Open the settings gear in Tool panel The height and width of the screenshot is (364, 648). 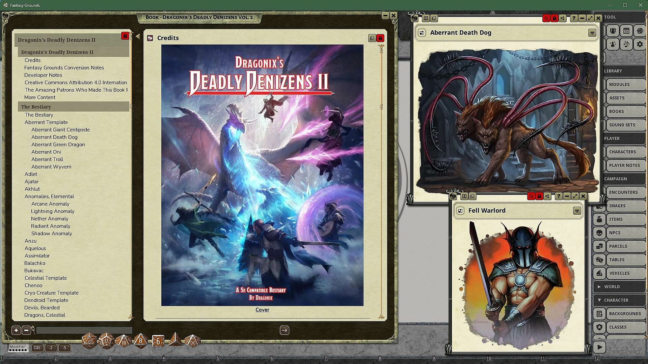tap(640, 44)
